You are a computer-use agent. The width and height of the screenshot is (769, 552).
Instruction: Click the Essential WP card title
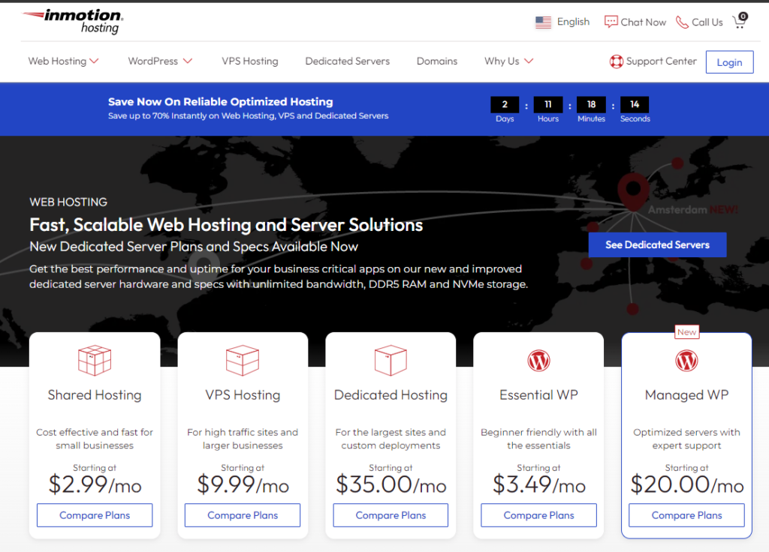(538, 394)
